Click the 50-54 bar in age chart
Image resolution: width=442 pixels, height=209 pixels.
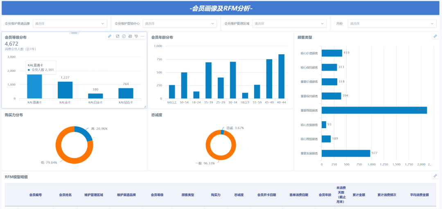(184, 85)
